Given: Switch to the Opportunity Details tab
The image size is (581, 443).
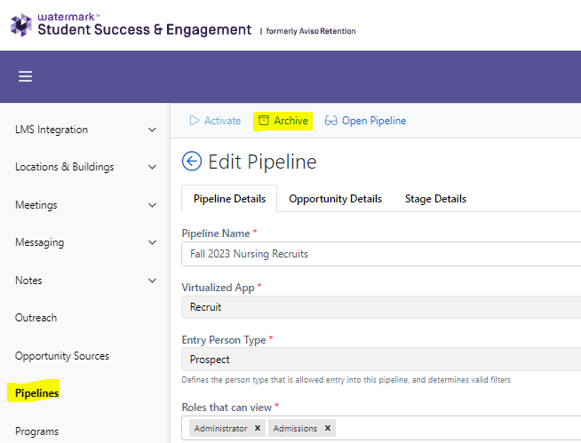Looking at the screenshot, I should (x=335, y=199).
